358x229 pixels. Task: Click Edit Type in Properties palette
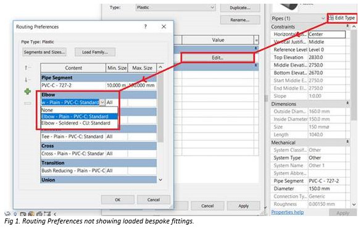342,18
